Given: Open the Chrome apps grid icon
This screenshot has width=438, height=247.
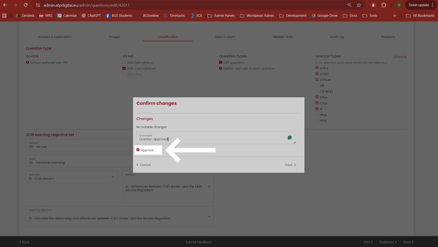Looking at the screenshot, I should click(x=4, y=16).
